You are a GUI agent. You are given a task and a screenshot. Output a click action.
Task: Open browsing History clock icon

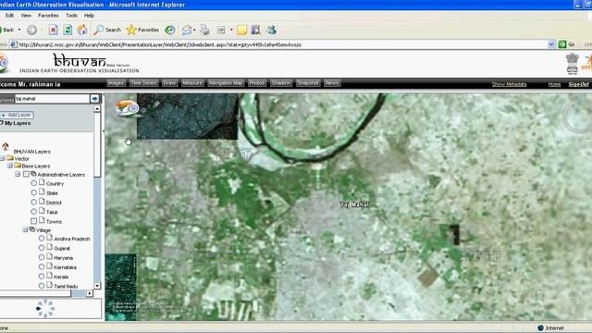coord(170,30)
